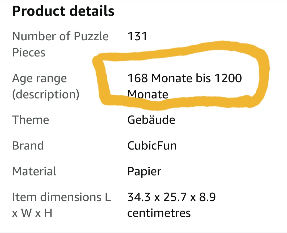287x233 pixels.
Task: Open the CubicFun brand name
Action: tap(152, 146)
